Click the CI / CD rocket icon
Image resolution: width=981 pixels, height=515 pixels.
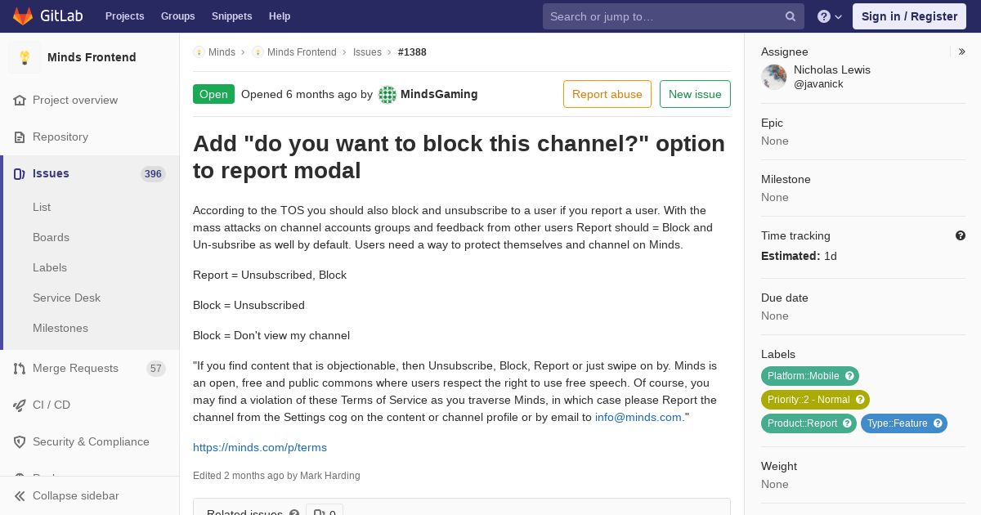20,405
